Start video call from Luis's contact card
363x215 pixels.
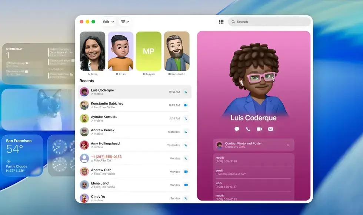(260, 129)
